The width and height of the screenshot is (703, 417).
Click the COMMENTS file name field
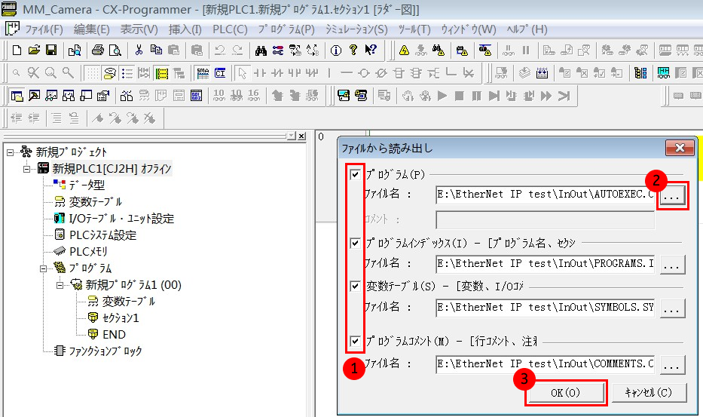coord(546,364)
